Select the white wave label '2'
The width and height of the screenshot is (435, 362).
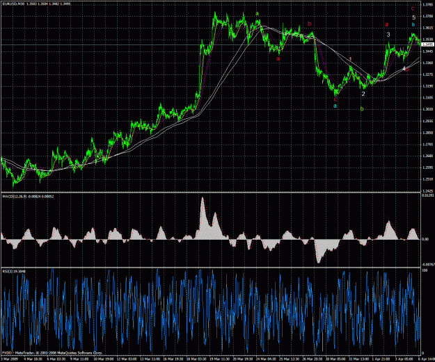click(363, 94)
